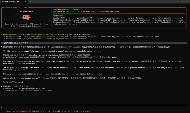Viewport: 190px width, 113px height.
Task: Click 'Opus 4.8 (1M context)' model text
Action: coord(16,24)
